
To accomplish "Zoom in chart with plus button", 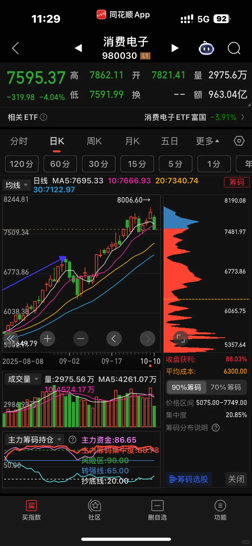I will pos(47,338).
